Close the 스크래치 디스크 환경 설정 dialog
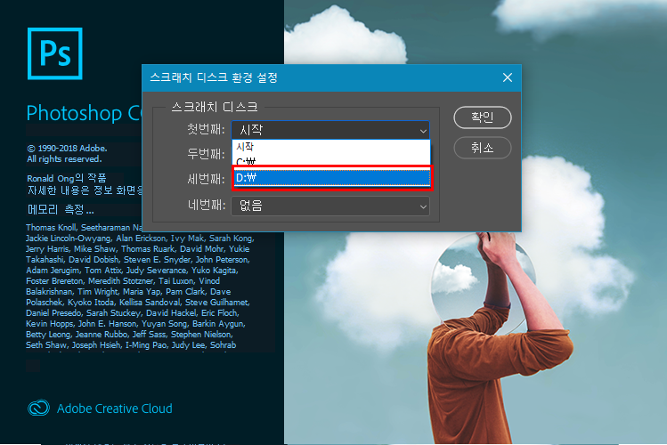 click(507, 77)
